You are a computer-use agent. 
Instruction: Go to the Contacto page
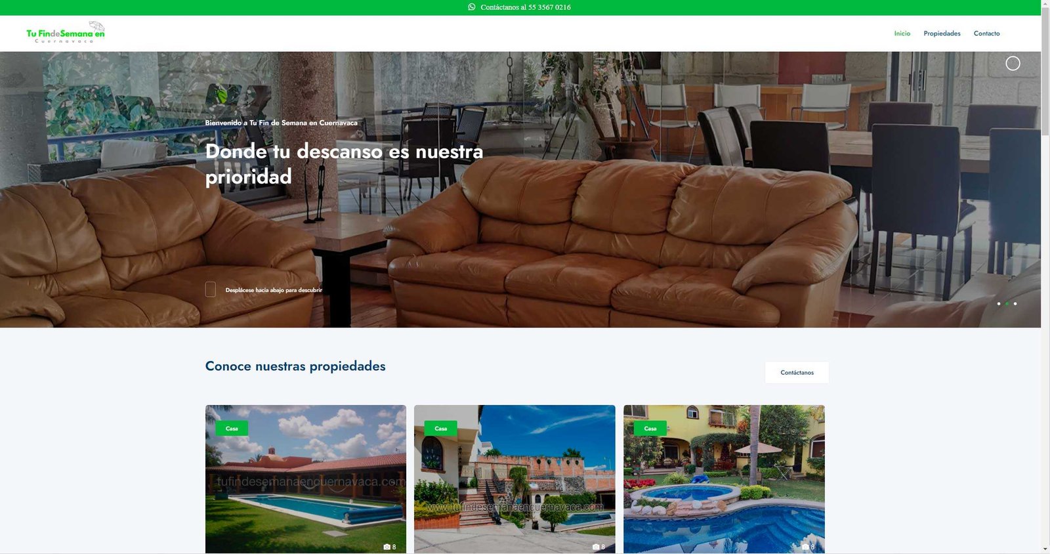986,33
